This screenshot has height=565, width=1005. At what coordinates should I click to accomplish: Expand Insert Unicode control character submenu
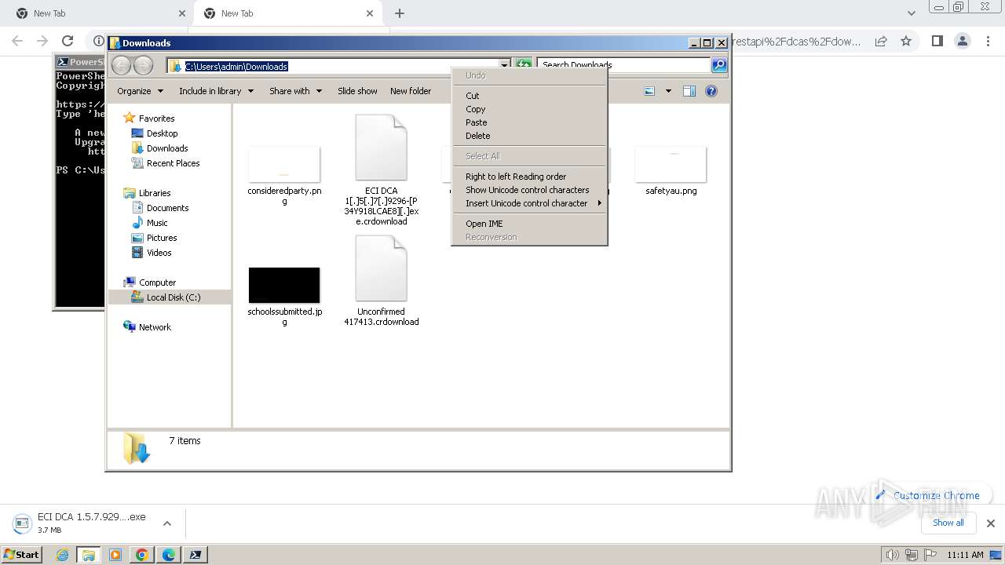[529, 203]
